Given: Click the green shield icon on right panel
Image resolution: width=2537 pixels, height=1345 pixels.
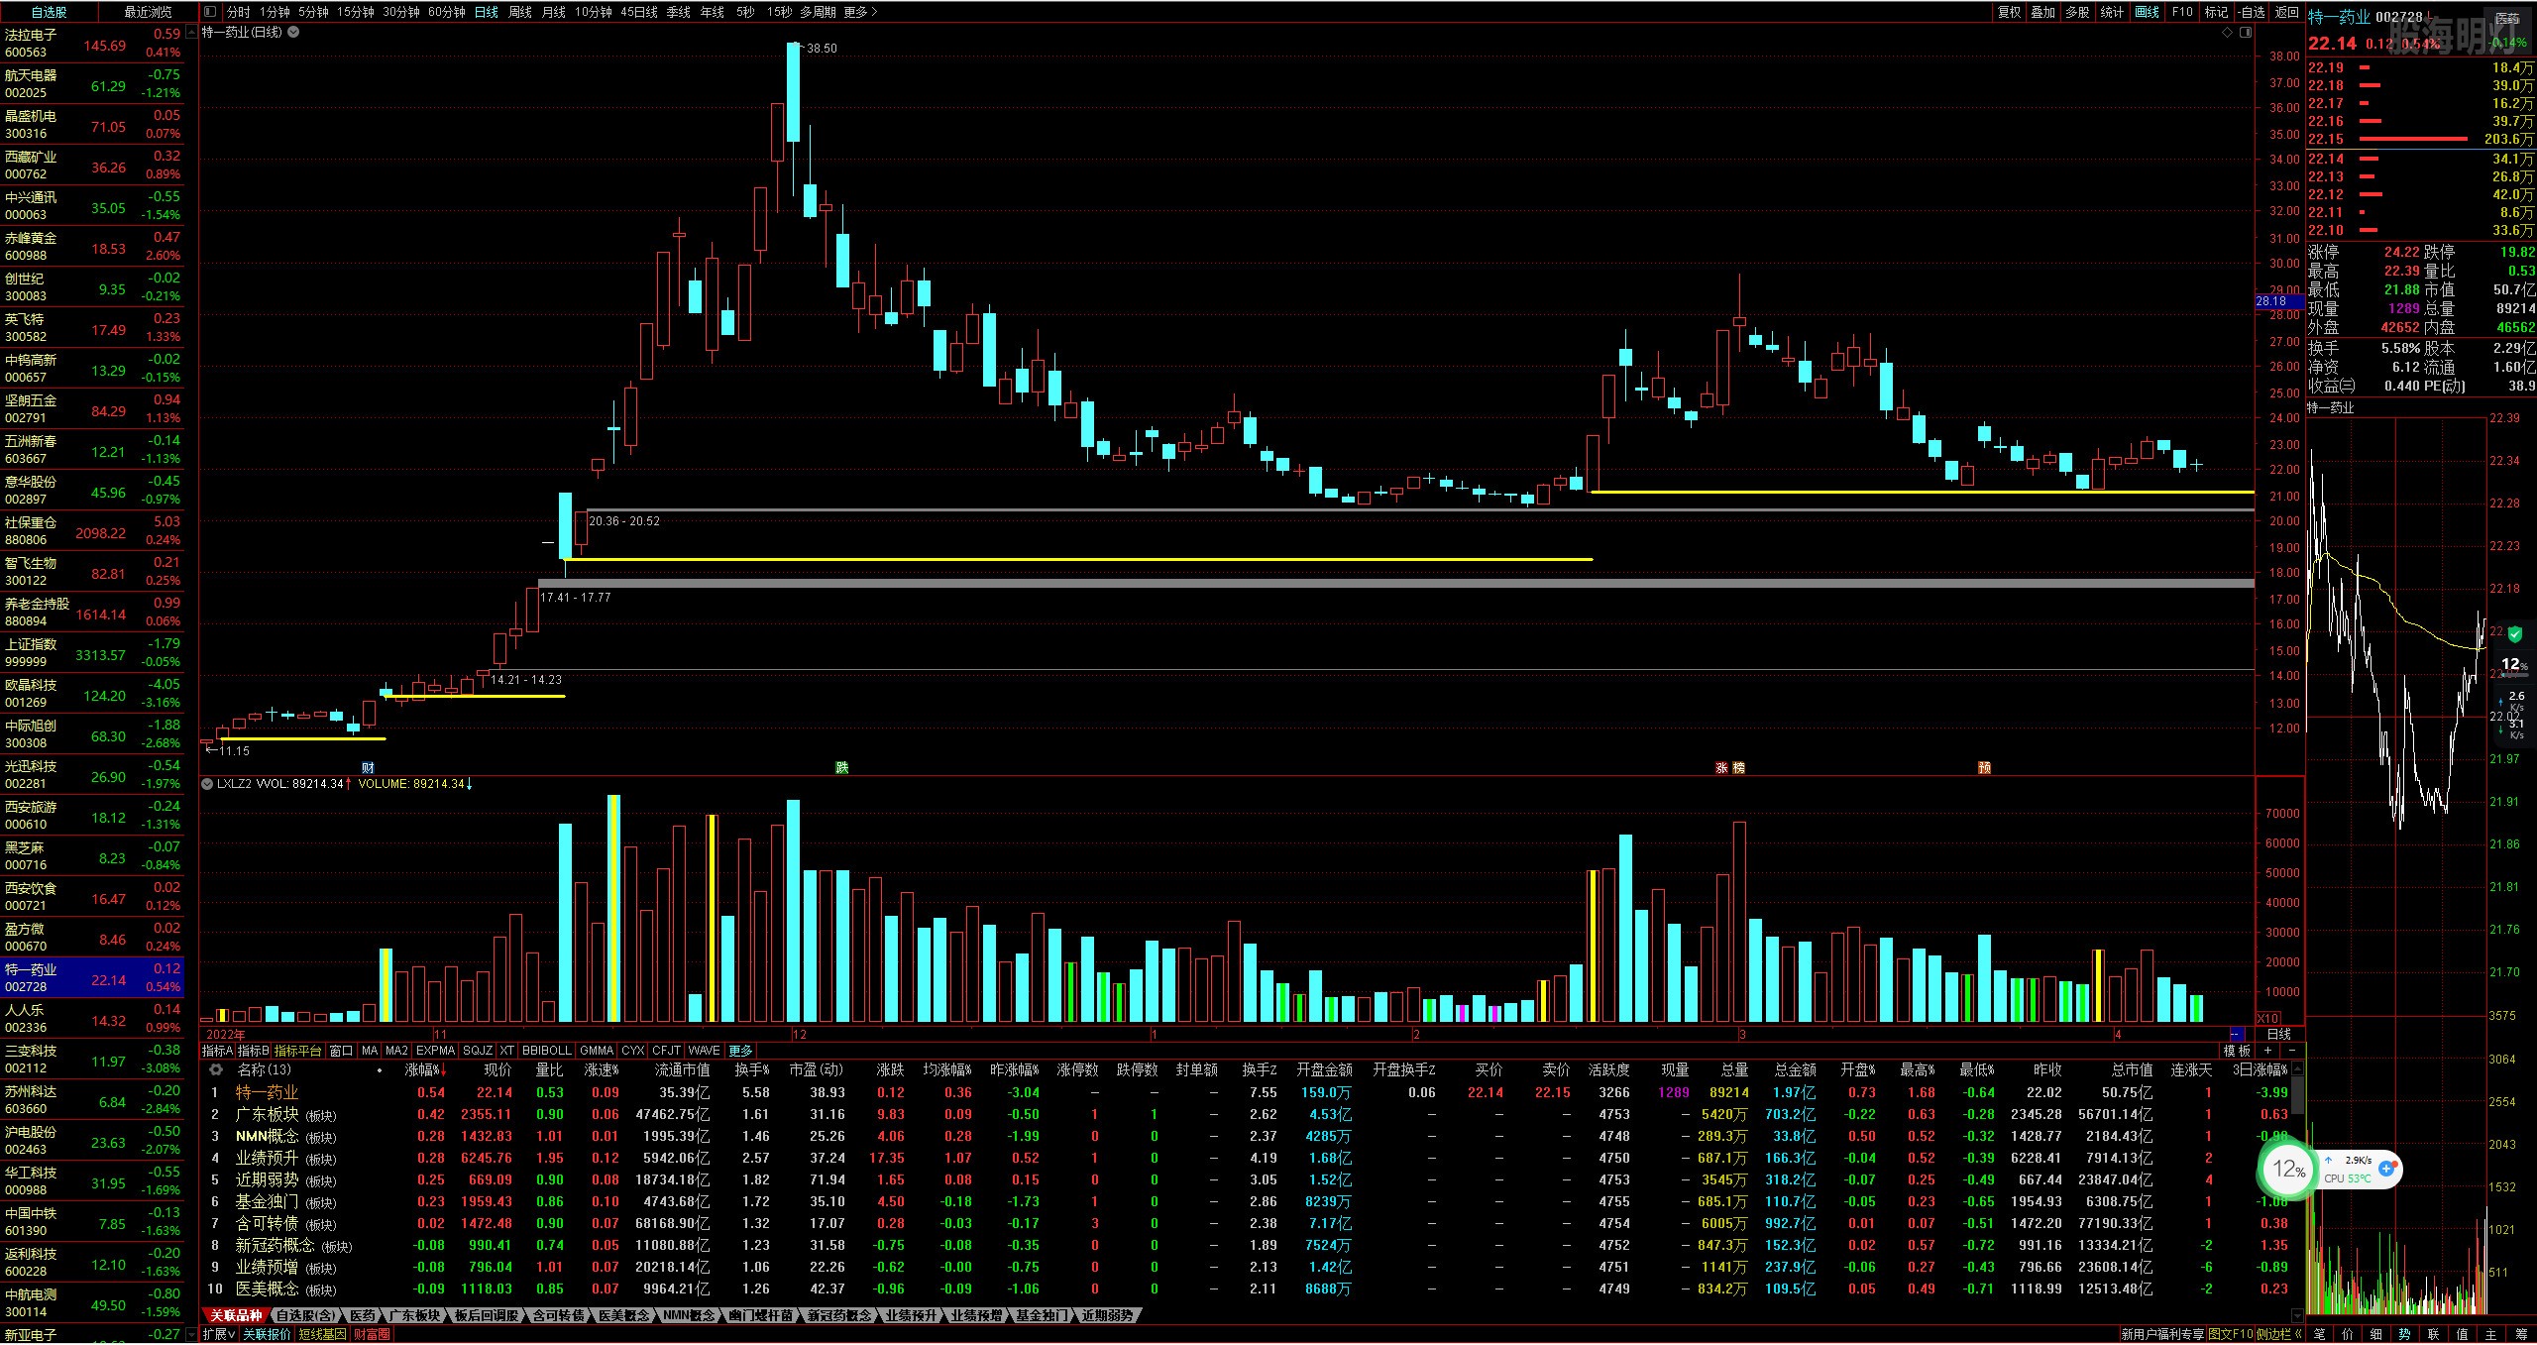Looking at the screenshot, I should pos(2513,633).
